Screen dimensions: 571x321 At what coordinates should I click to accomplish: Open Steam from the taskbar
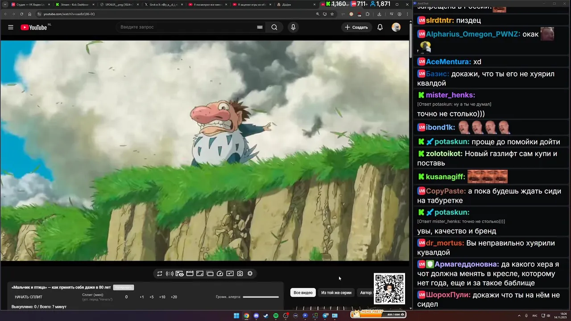click(x=266, y=316)
